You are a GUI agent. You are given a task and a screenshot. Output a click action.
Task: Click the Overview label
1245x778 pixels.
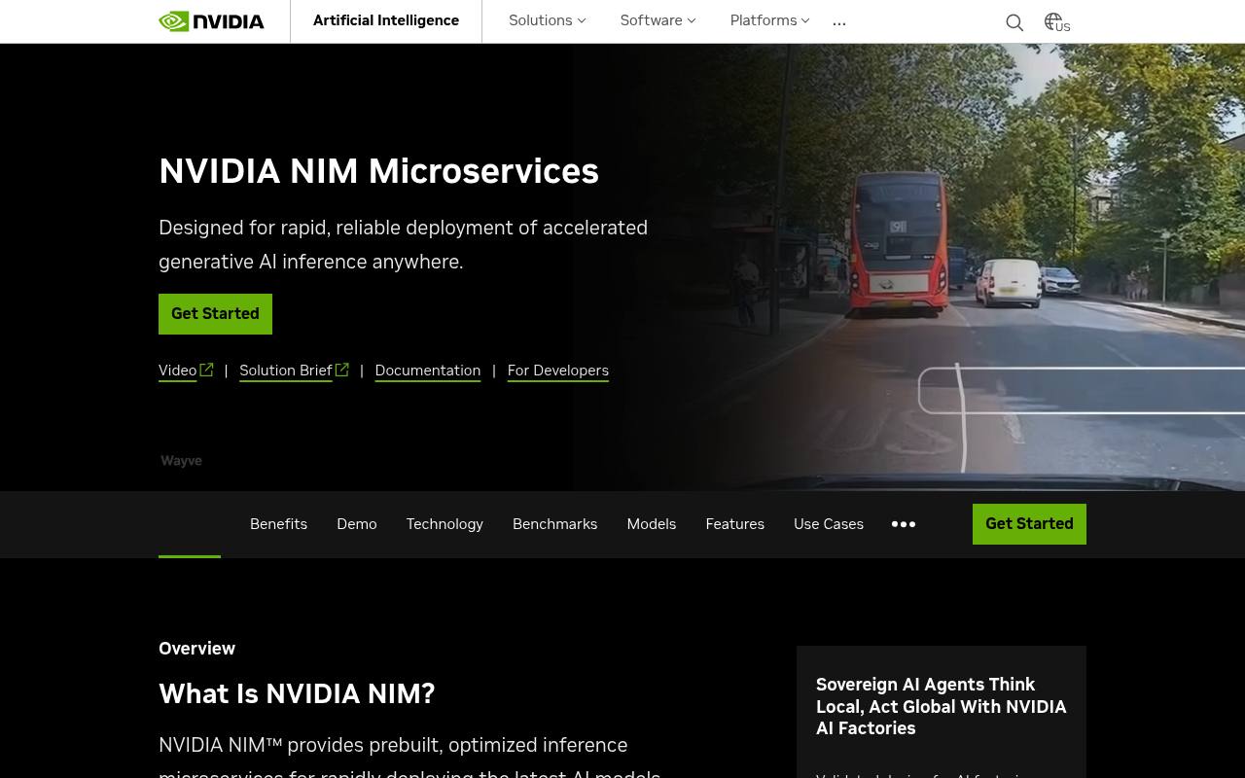click(196, 649)
